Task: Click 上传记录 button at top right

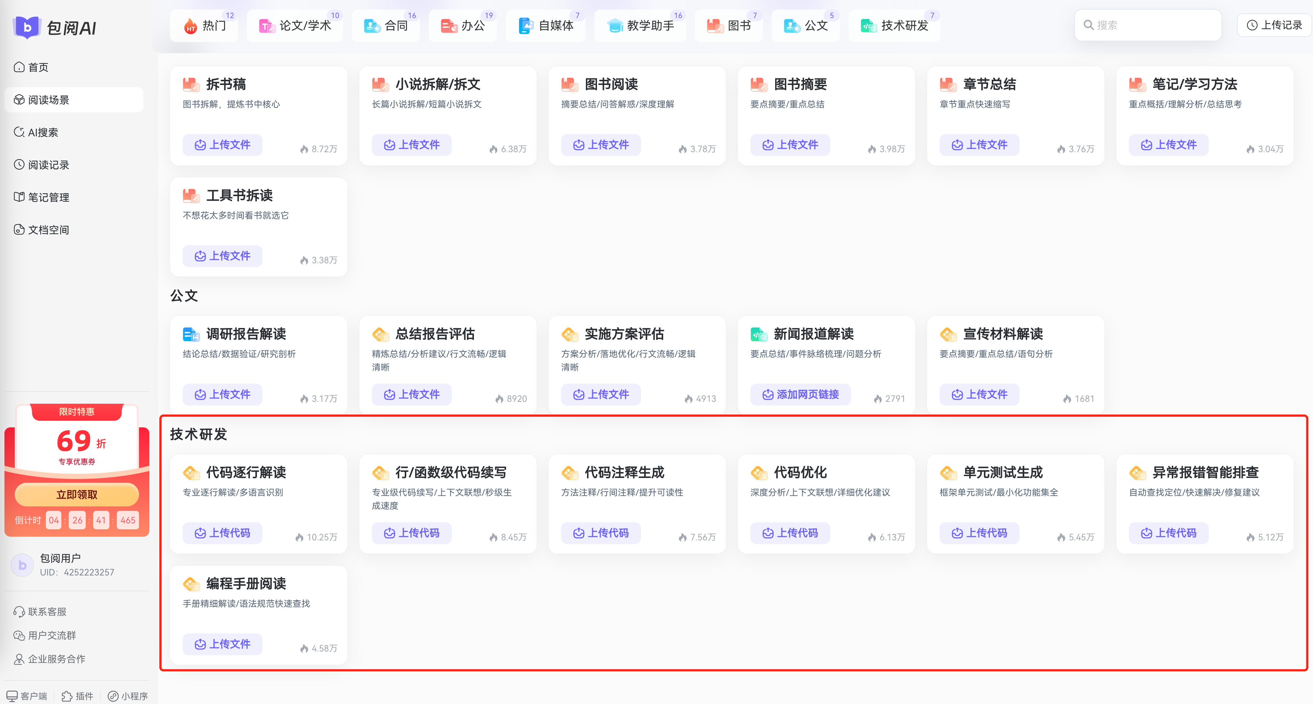Action: tap(1274, 25)
